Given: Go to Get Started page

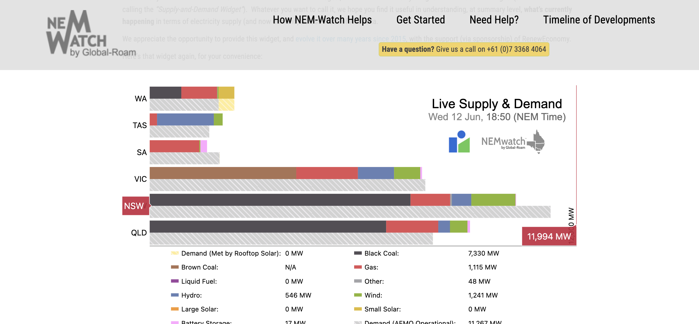Looking at the screenshot, I should (x=420, y=20).
